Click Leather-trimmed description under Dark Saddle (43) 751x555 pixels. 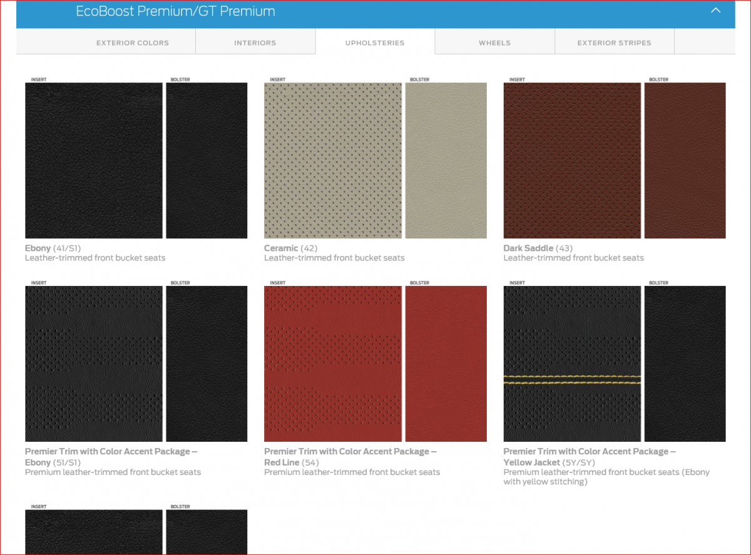pos(573,258)
